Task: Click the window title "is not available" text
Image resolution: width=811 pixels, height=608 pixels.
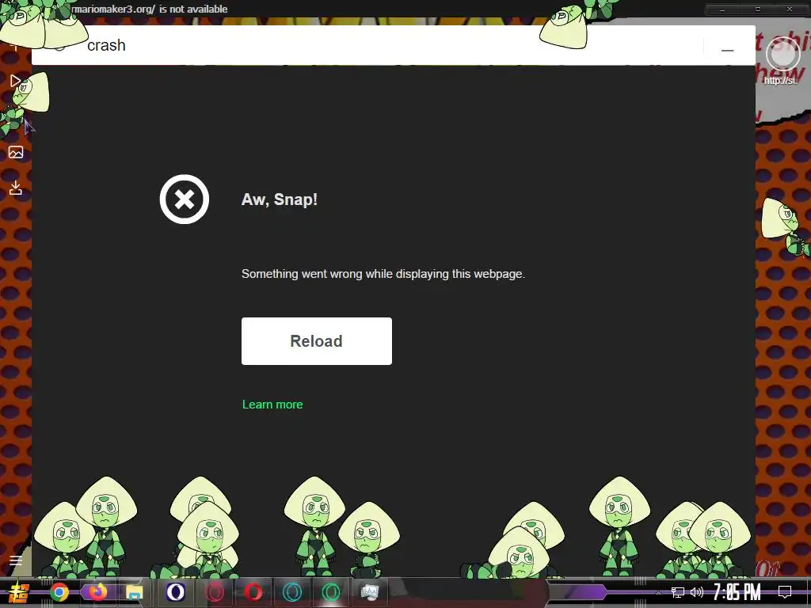Action: [x=193, y=9]
